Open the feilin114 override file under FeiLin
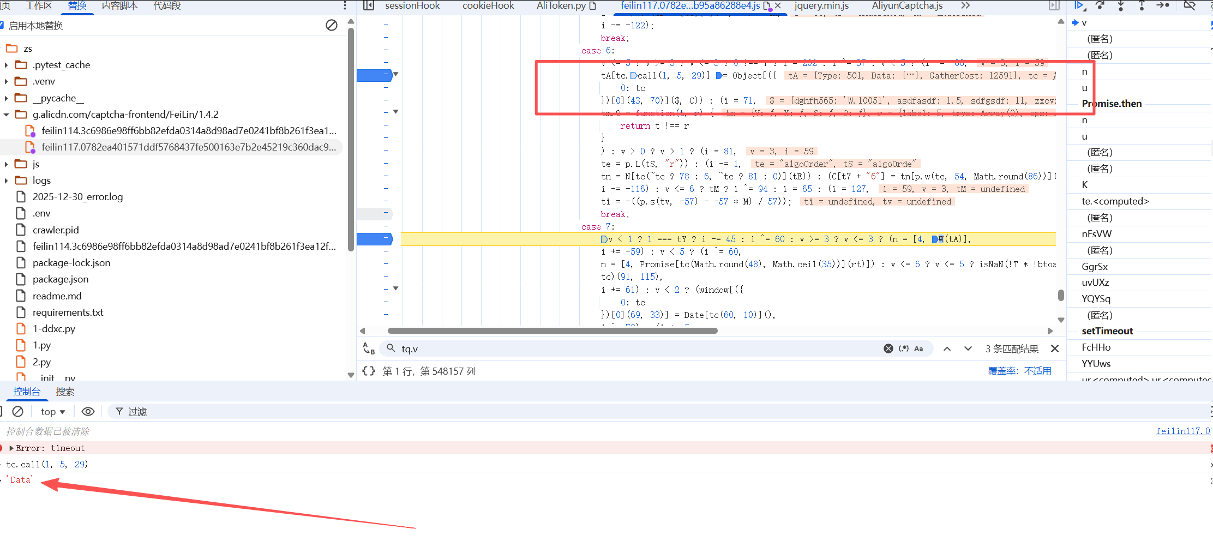The image size is (1213, 559). (189, 131)
